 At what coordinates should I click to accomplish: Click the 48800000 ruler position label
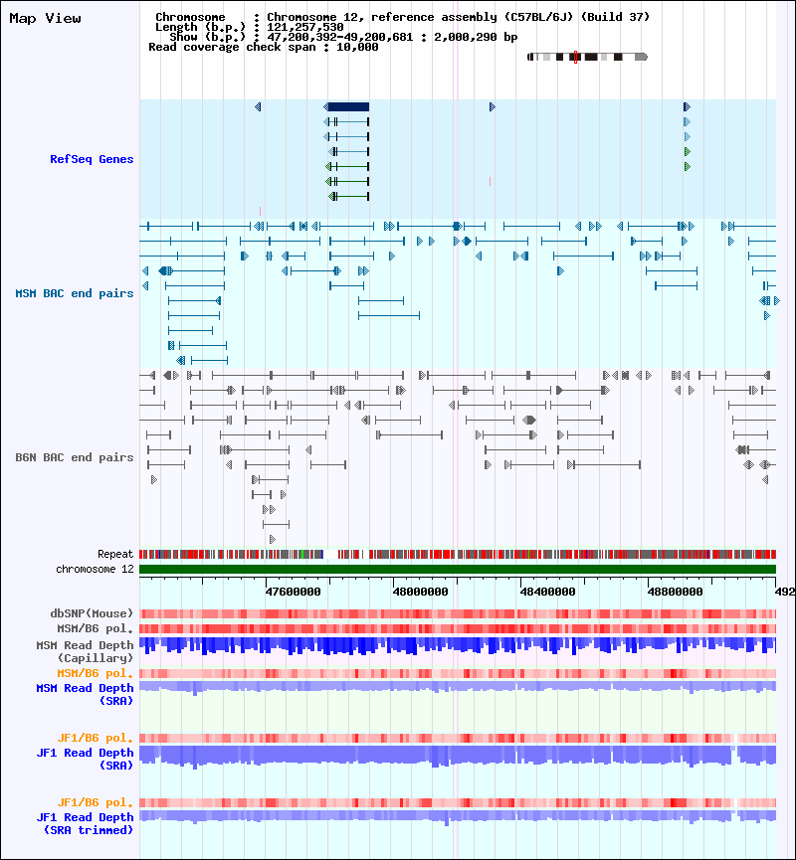point(676,592)
